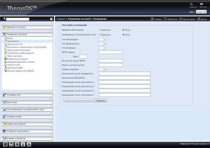Open the network status icon in bottom bar

[29, 144]
